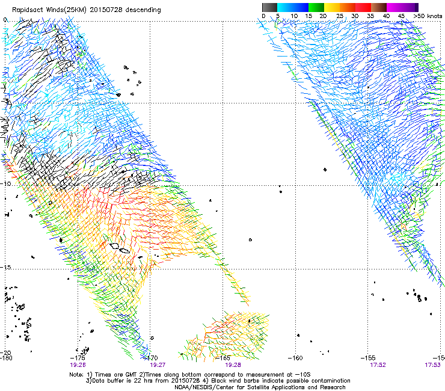Click the purple time label '17:52'

pos(378,365)
